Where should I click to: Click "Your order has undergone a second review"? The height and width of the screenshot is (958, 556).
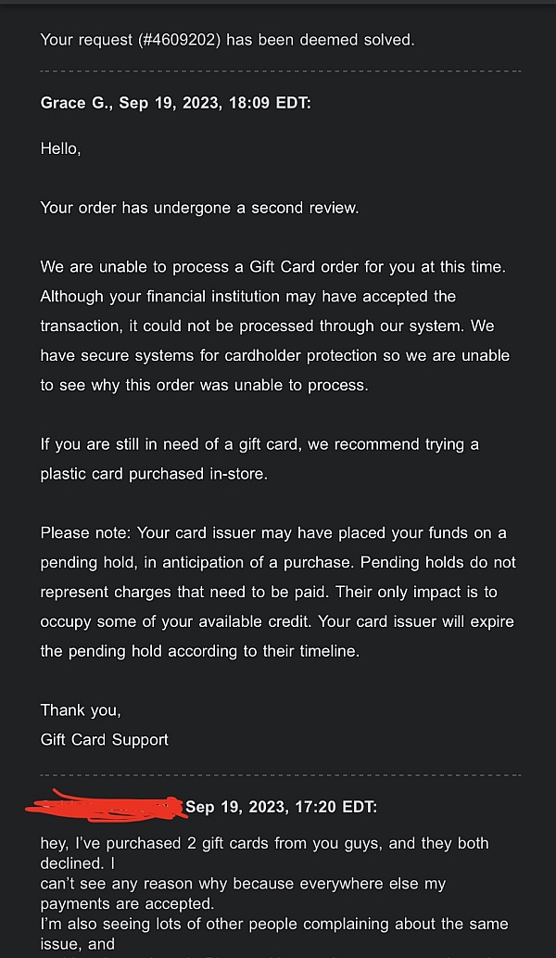199,208
